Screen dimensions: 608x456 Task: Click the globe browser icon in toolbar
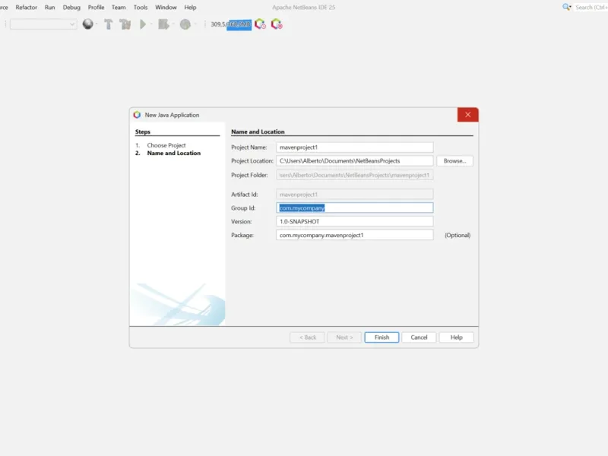click(88, 24)
